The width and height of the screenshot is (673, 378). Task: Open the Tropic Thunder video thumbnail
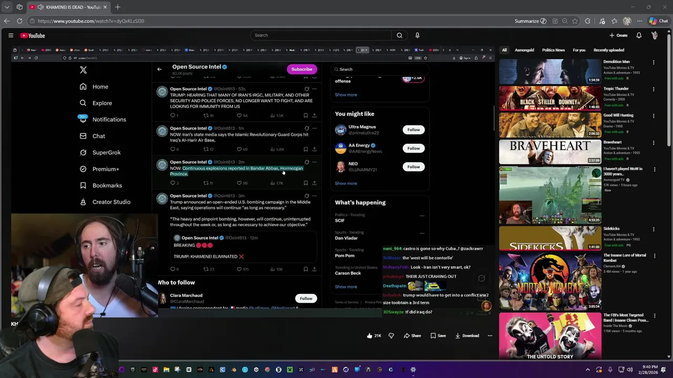[550, 98]
